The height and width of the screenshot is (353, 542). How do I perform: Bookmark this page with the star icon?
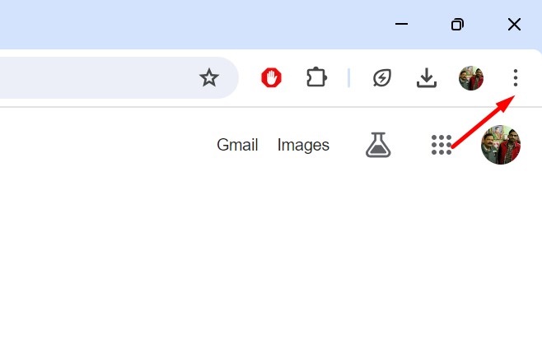click(209, 78)
